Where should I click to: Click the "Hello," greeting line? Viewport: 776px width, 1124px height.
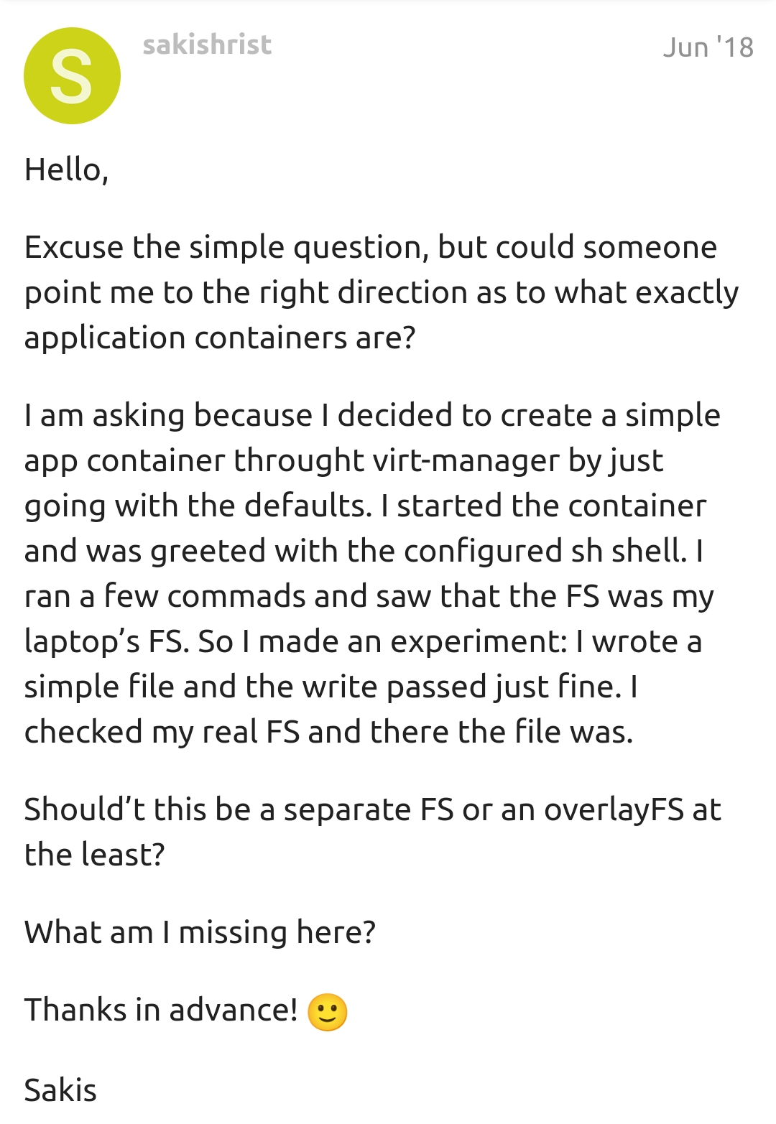tap(66, 170)
